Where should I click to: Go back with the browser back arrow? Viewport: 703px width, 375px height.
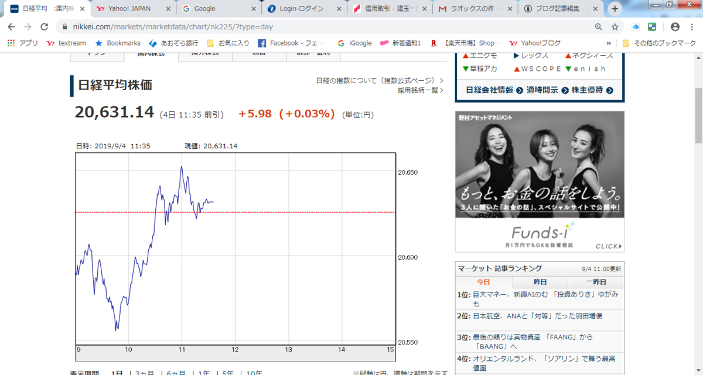pos(11,27)
